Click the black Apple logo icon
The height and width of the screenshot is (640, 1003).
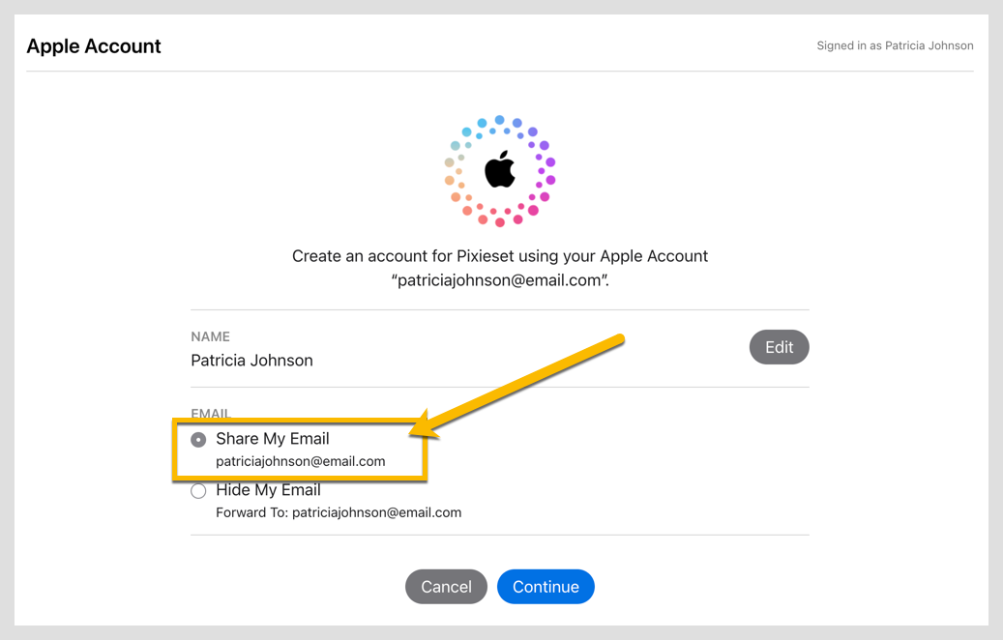coord(499,169)
